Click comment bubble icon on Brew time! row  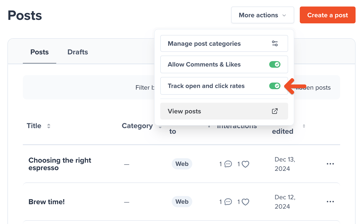tap(228, 202)
